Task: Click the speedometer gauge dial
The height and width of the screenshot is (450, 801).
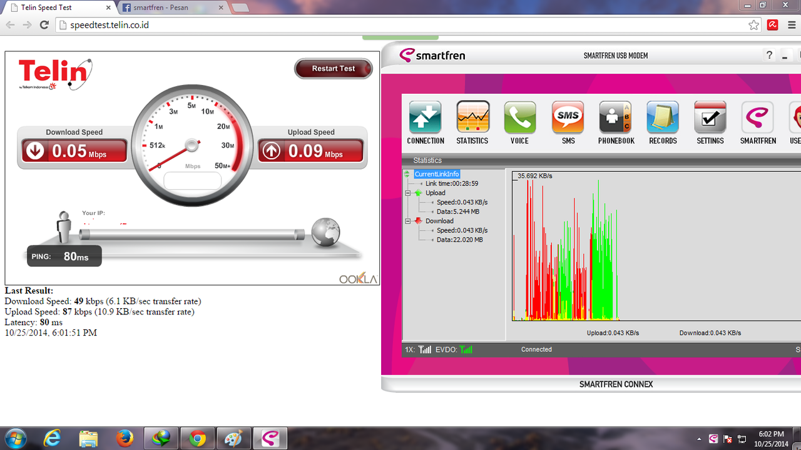Action: pos(193,147)
